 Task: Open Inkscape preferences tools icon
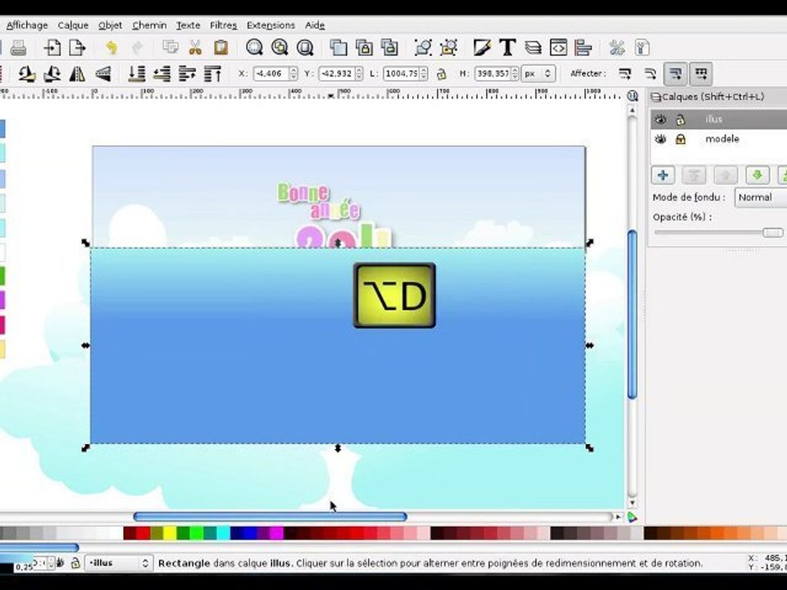point(616,48)
